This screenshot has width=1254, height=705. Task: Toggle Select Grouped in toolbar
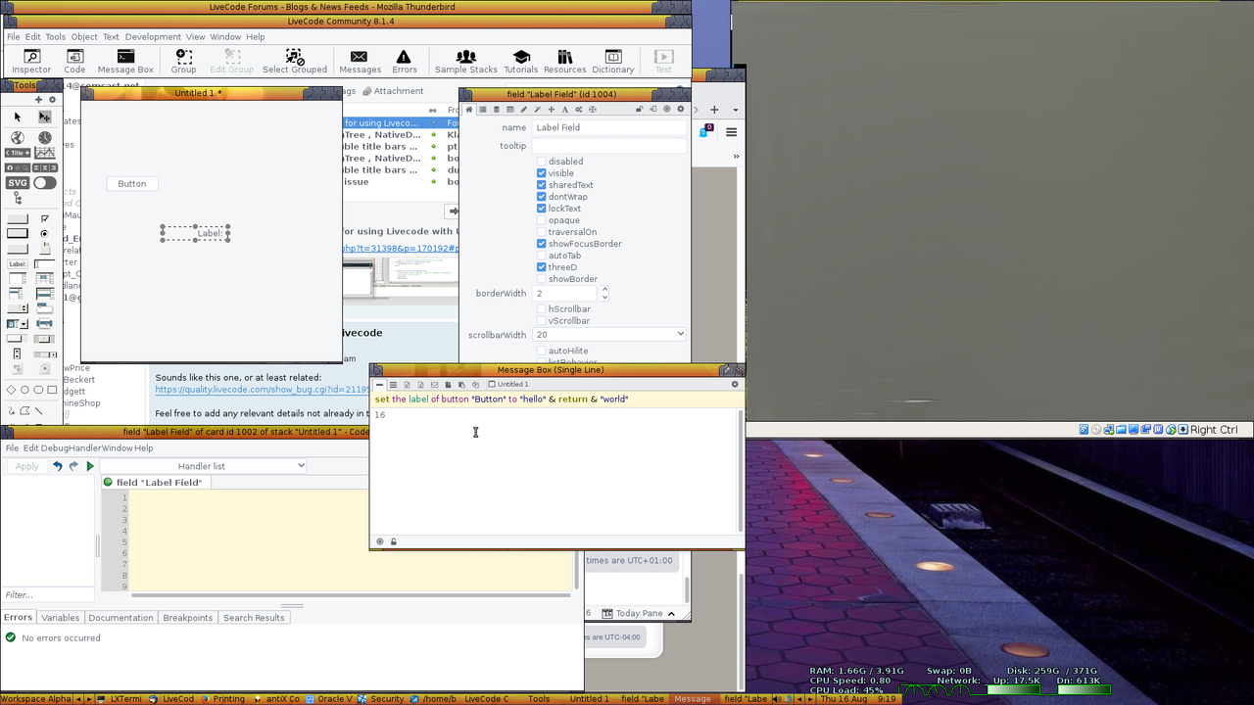pyautogui.click(x=295, y=62)
